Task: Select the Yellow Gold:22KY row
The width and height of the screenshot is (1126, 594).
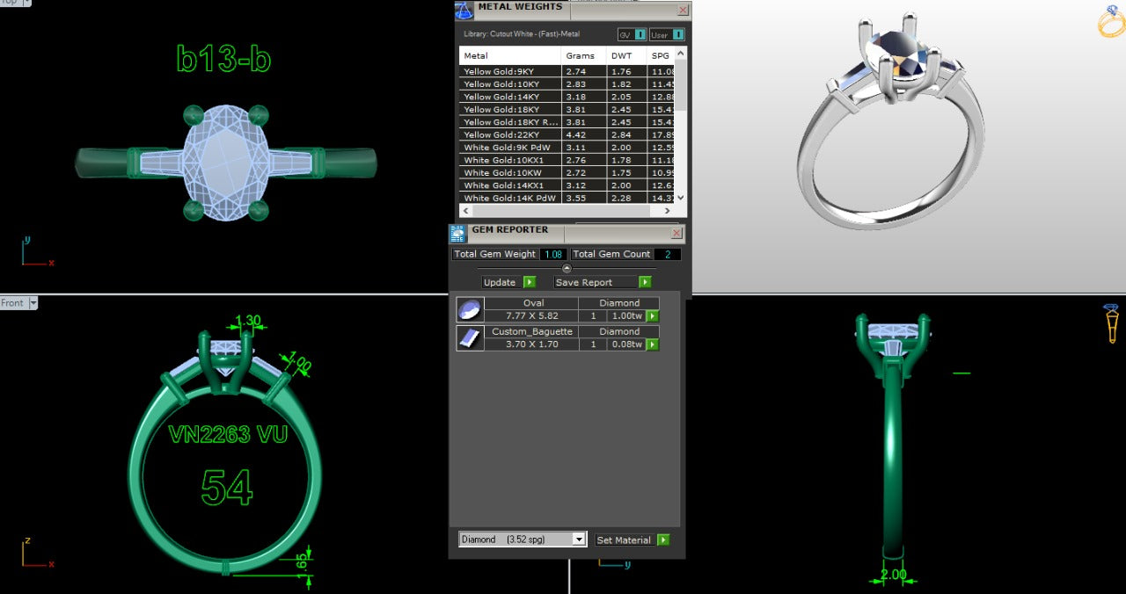Action: pyautogui.click(x=567, y=134)
